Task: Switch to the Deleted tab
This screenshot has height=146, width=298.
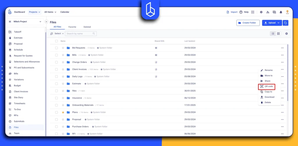Action: tap(87, 27)
